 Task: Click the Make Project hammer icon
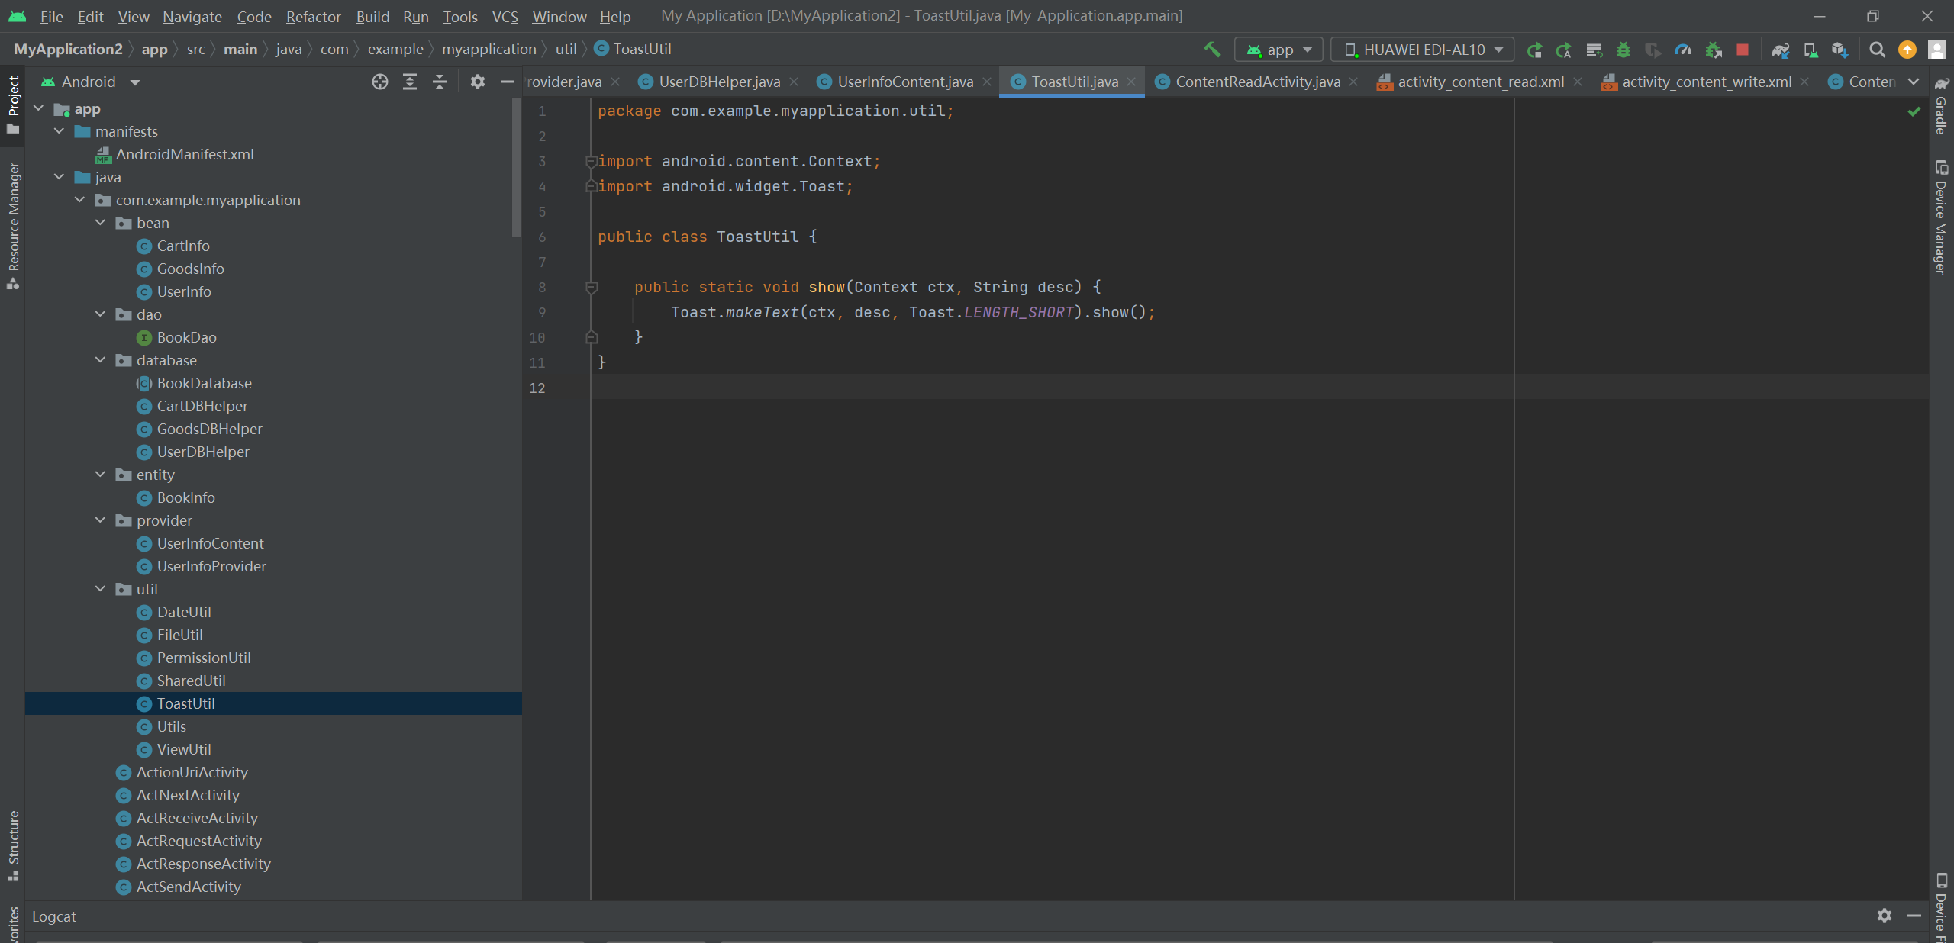[x=1212, y=50]
